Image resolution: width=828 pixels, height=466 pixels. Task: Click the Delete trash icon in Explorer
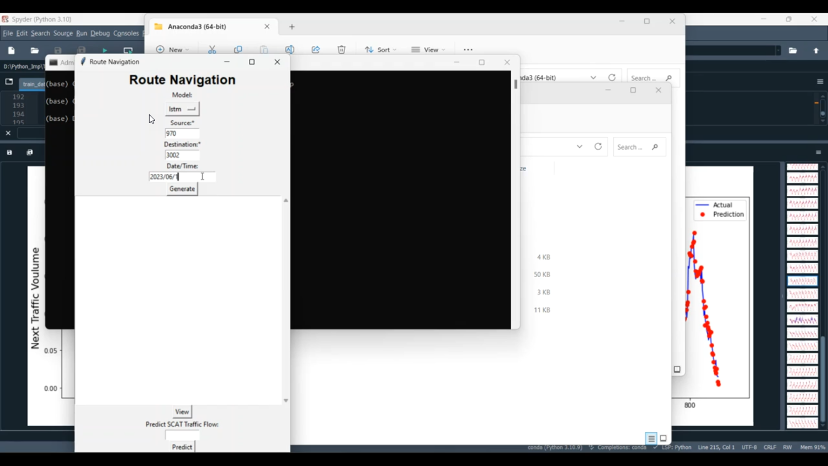342,50
